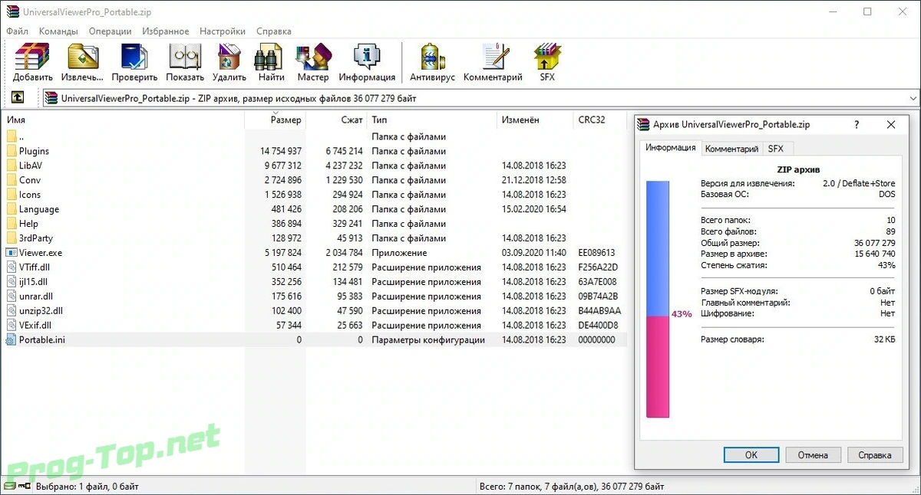
Task: Click the CRC value B44AB9AA
Action: (599, 310)
